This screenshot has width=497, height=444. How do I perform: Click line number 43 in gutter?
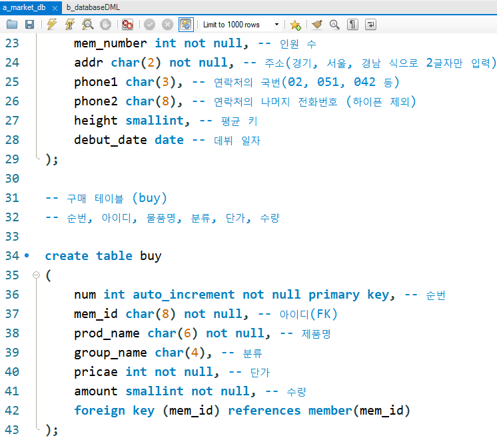coord(12,430)
